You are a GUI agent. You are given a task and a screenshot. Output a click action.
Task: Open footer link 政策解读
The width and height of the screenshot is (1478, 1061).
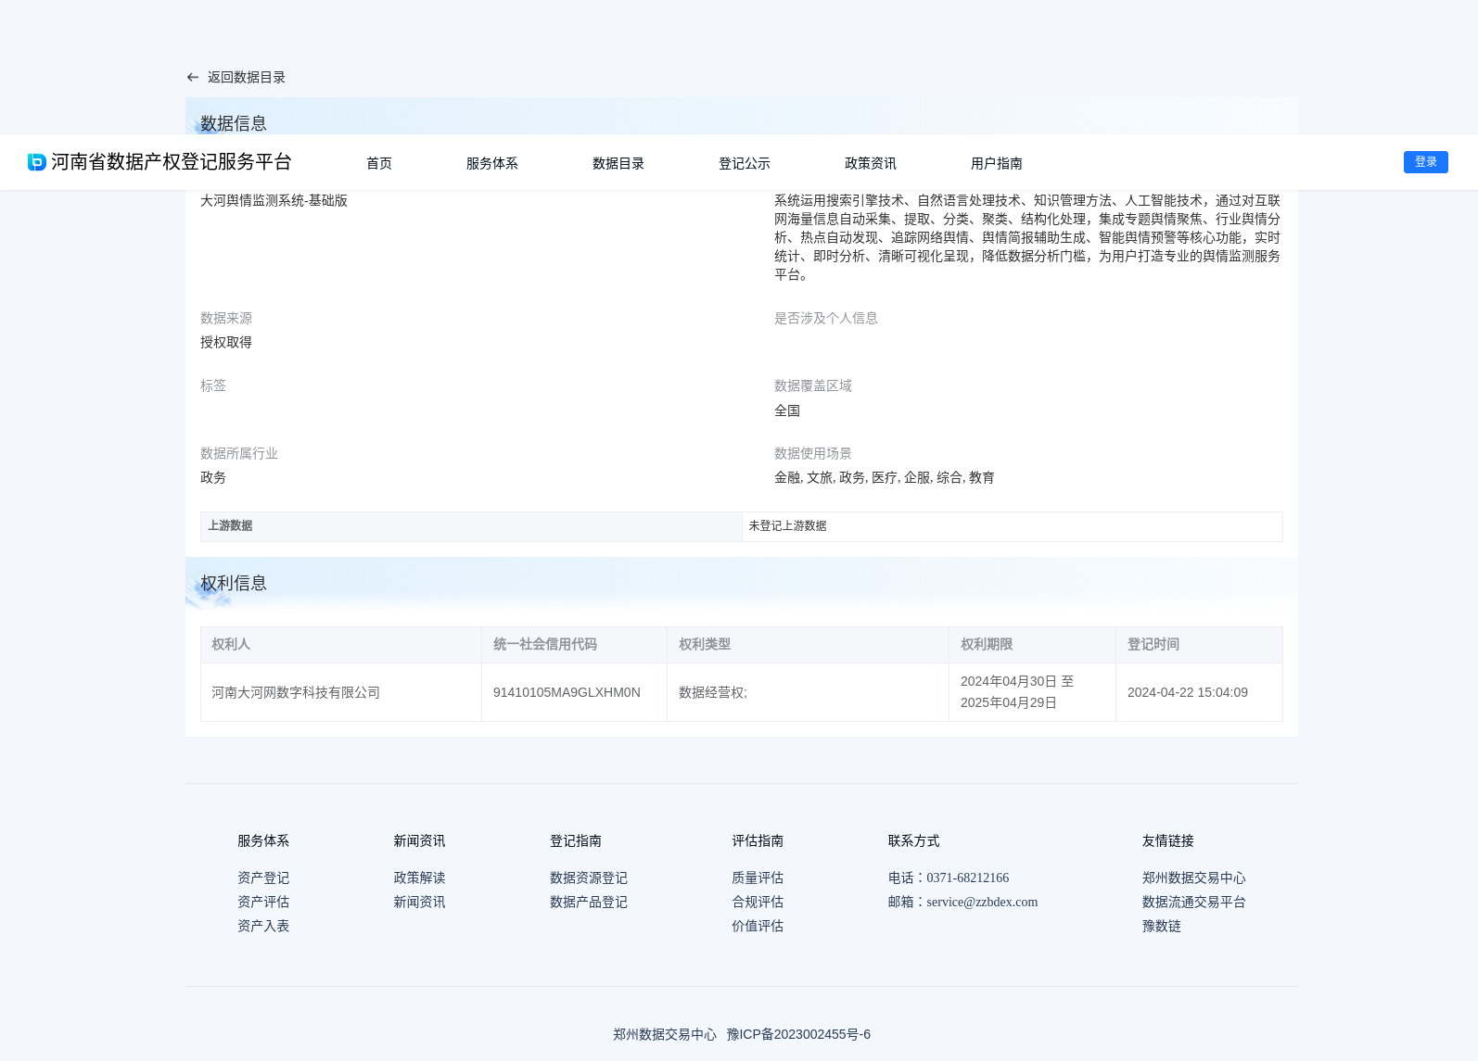419,878
